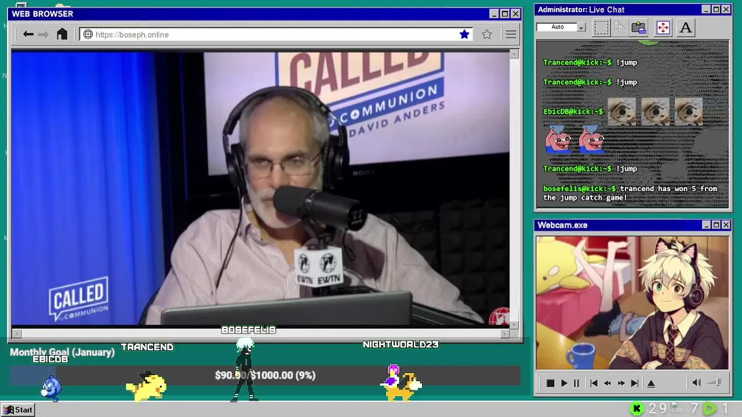
Task: Click the globe icon in the address bar
Action: [88, 34]
